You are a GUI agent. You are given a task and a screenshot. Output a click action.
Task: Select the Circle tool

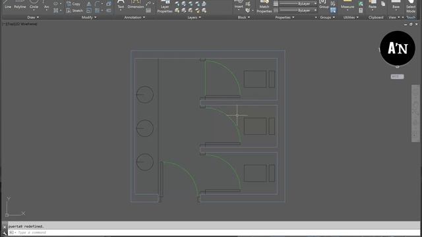(34, 5)
